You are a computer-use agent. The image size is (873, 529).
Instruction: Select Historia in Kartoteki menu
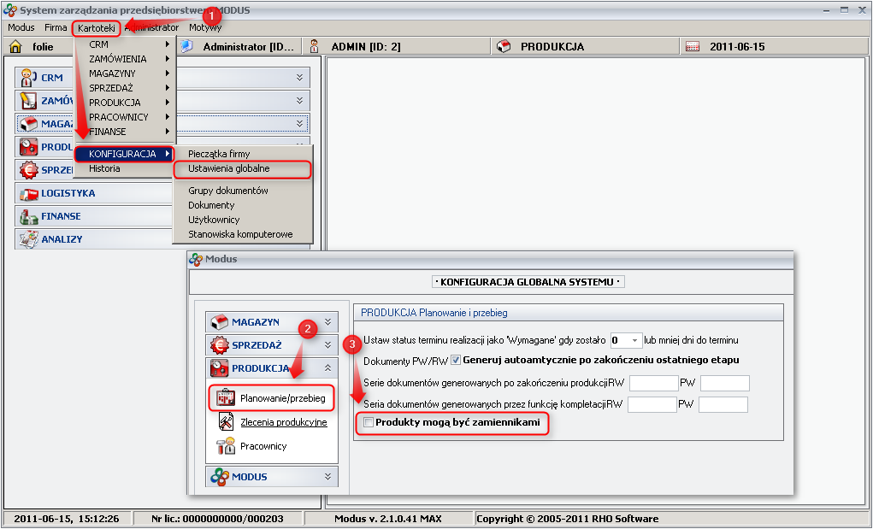126,168
